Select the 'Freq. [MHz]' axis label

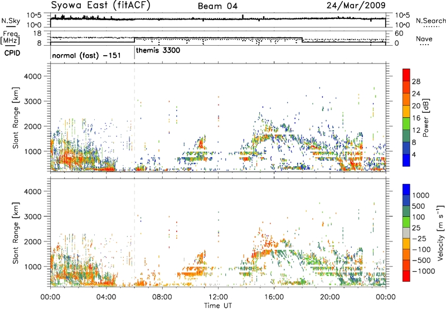11,38
